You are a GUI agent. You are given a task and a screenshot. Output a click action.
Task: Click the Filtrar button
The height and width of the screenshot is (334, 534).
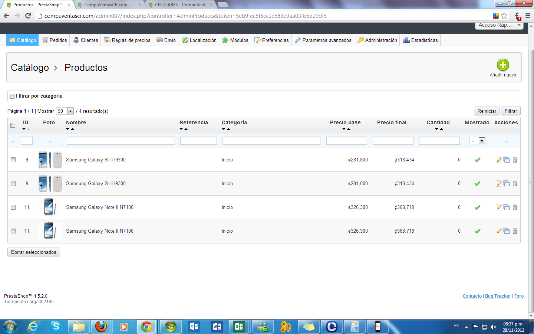(511, 111)
